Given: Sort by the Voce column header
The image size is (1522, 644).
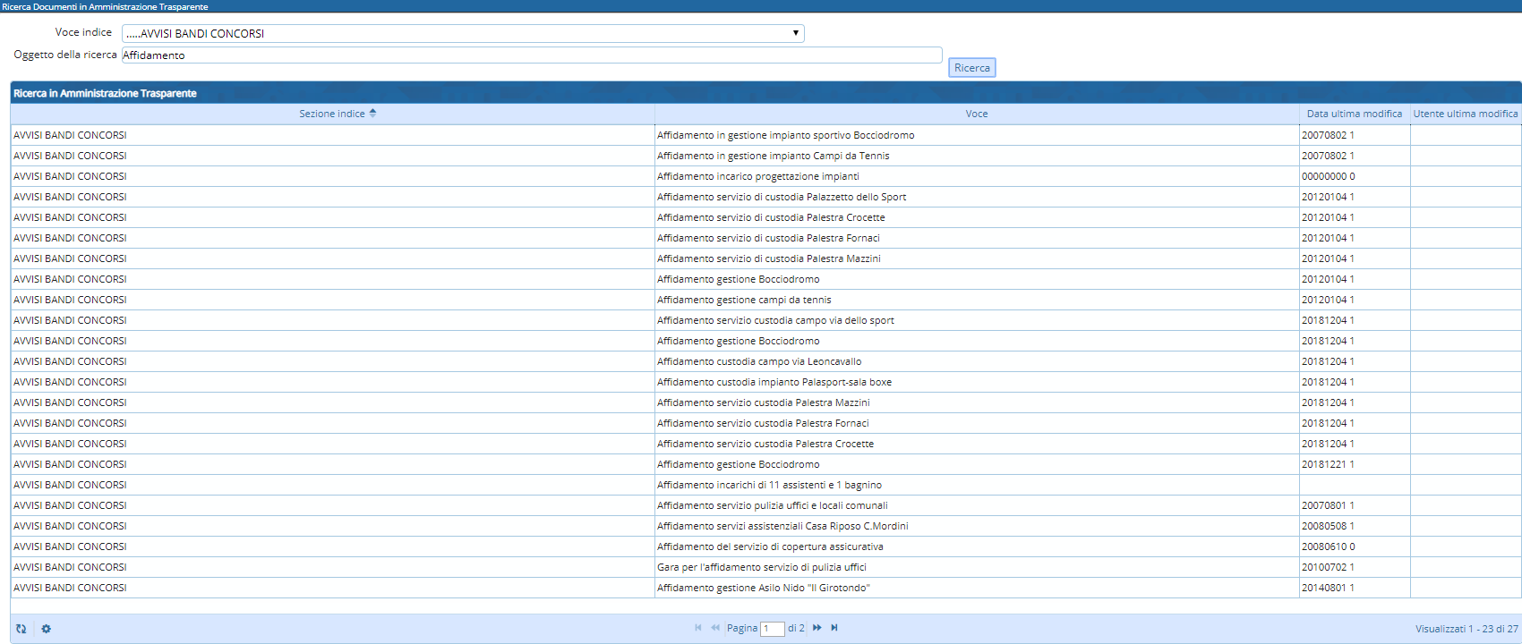Looking at the screenshot, I should coord(976,114).
